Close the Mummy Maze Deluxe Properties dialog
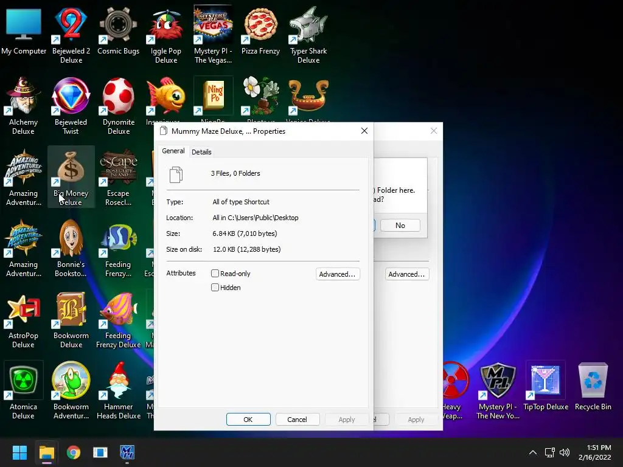 tap(364, 131)
